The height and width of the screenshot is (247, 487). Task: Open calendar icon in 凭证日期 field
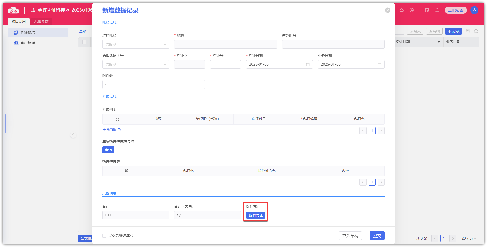308,64
